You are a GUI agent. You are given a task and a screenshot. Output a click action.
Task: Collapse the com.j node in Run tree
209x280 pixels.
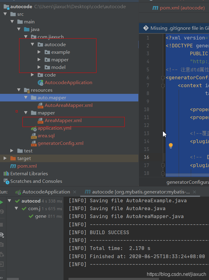(16, 208)
